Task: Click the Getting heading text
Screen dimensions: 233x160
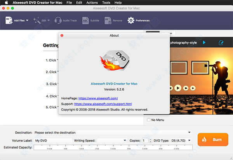Action: [x=50, y=45]
